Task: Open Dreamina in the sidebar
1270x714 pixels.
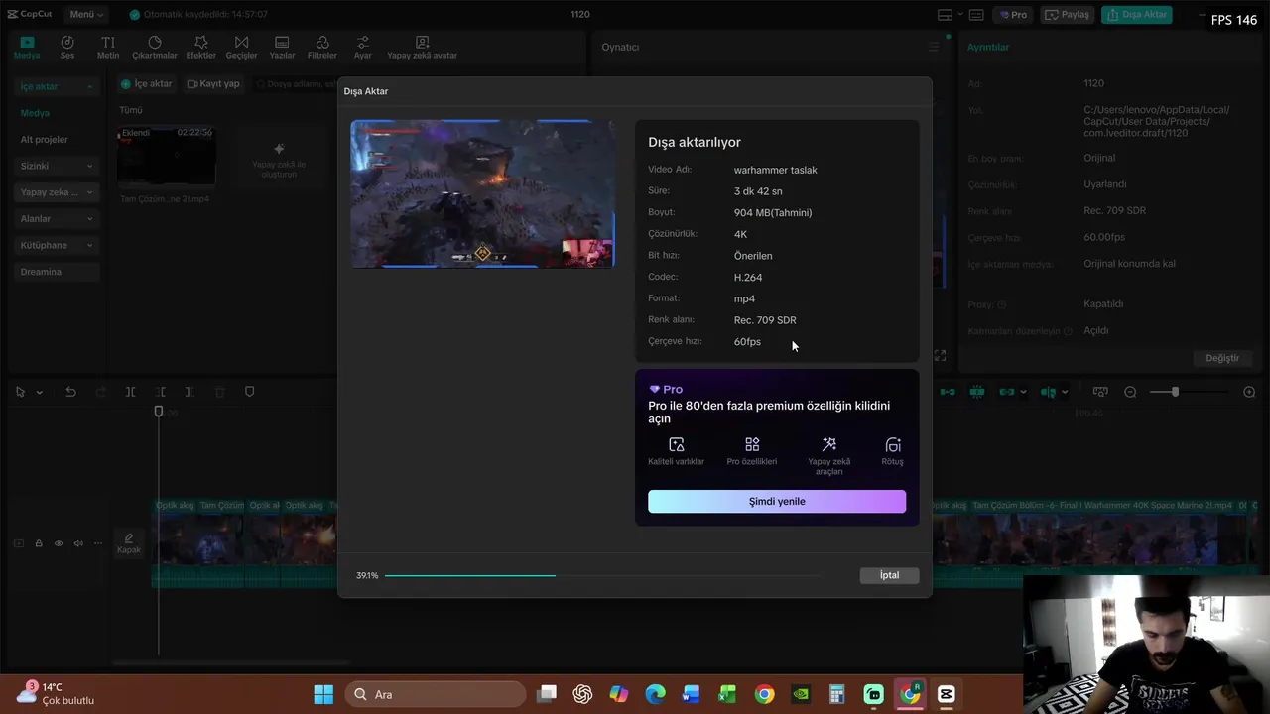Action: tap(58, 272)
